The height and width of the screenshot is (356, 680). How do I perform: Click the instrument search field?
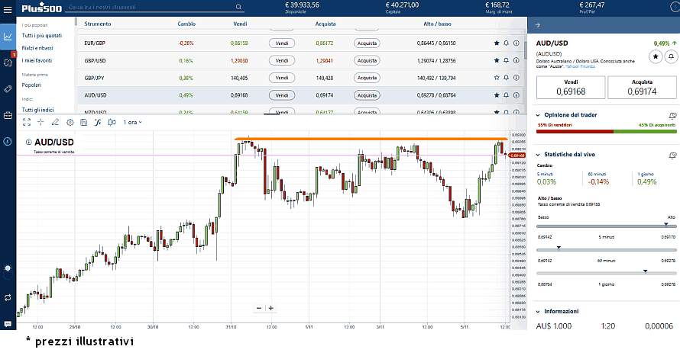click(153, 8)
